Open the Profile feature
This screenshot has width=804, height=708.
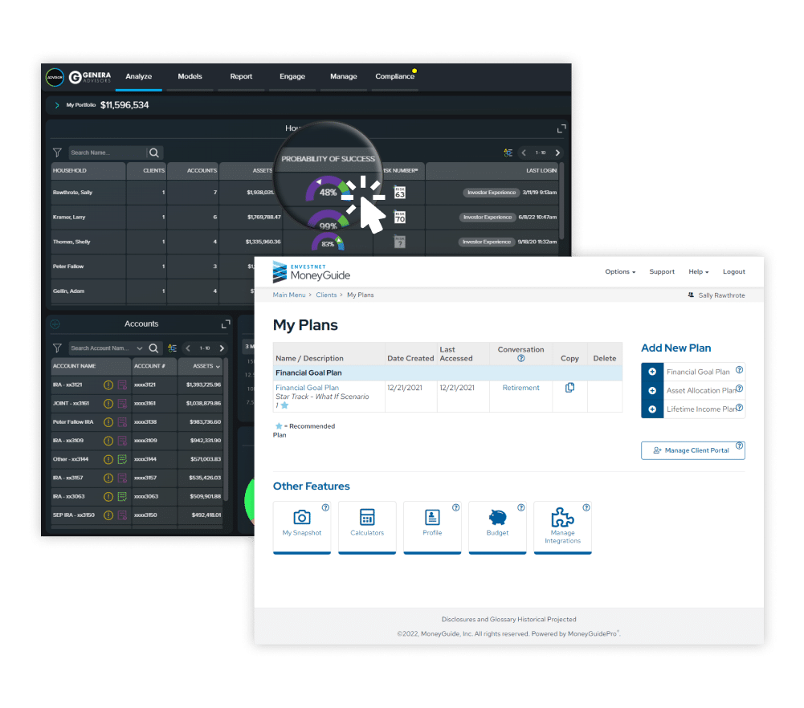432,527
